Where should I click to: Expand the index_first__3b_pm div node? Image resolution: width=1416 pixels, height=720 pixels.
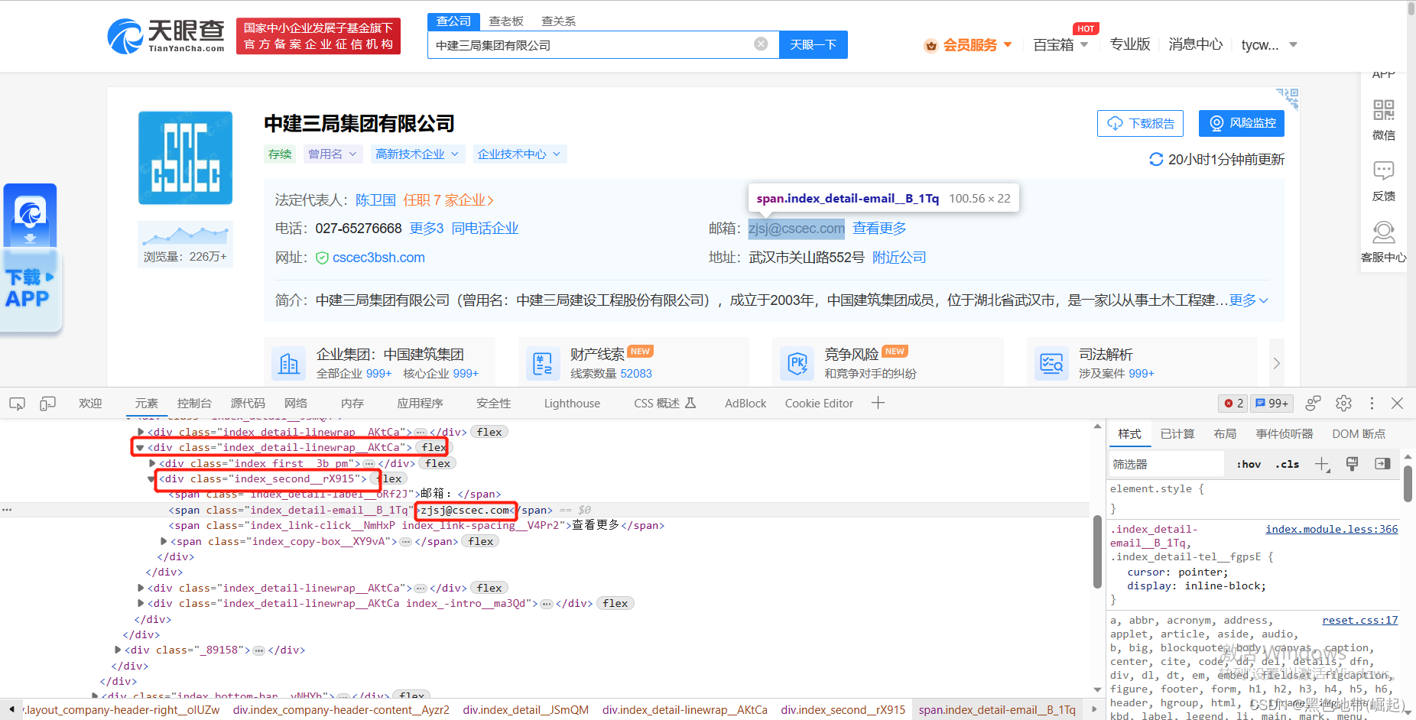(x=152, y=464)
